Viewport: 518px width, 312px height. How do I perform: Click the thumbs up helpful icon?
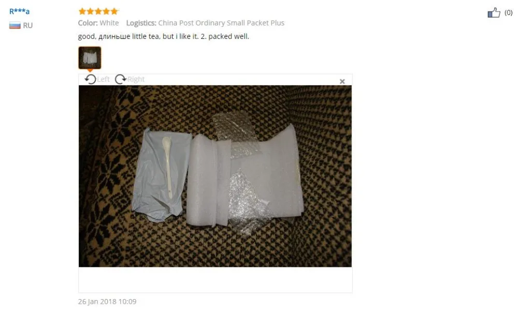point(494,13)
